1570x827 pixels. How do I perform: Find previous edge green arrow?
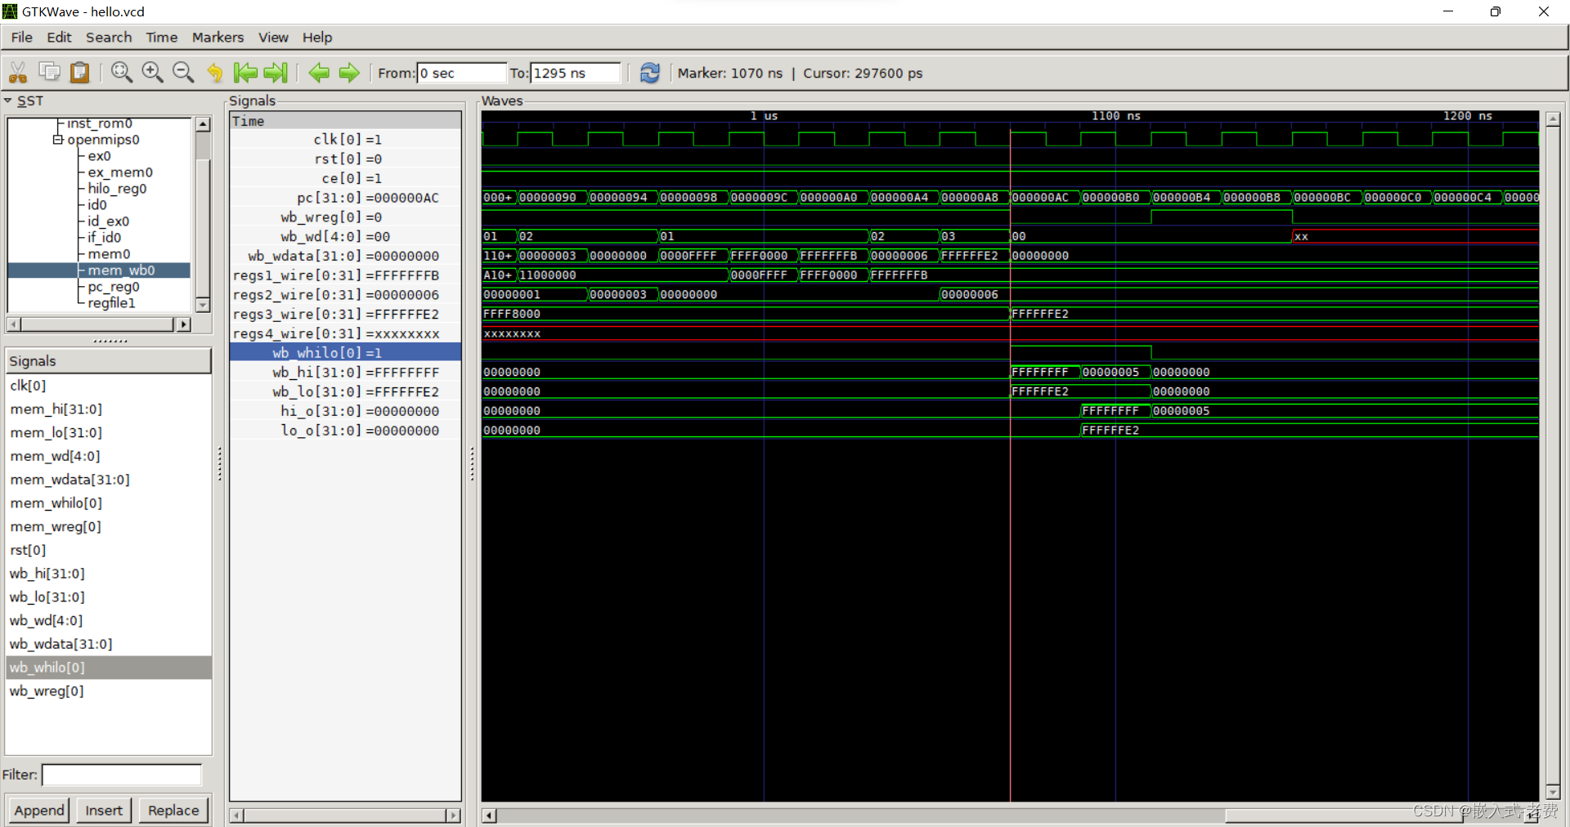click(319, 73)
